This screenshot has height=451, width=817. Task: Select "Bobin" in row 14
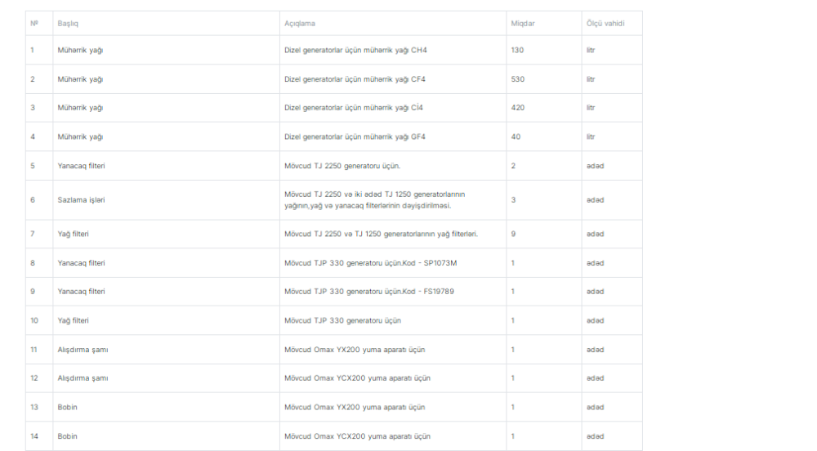(67, 436)
